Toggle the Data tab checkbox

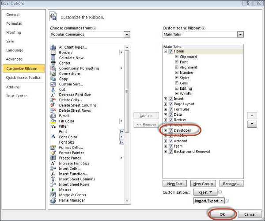[170, 114]
